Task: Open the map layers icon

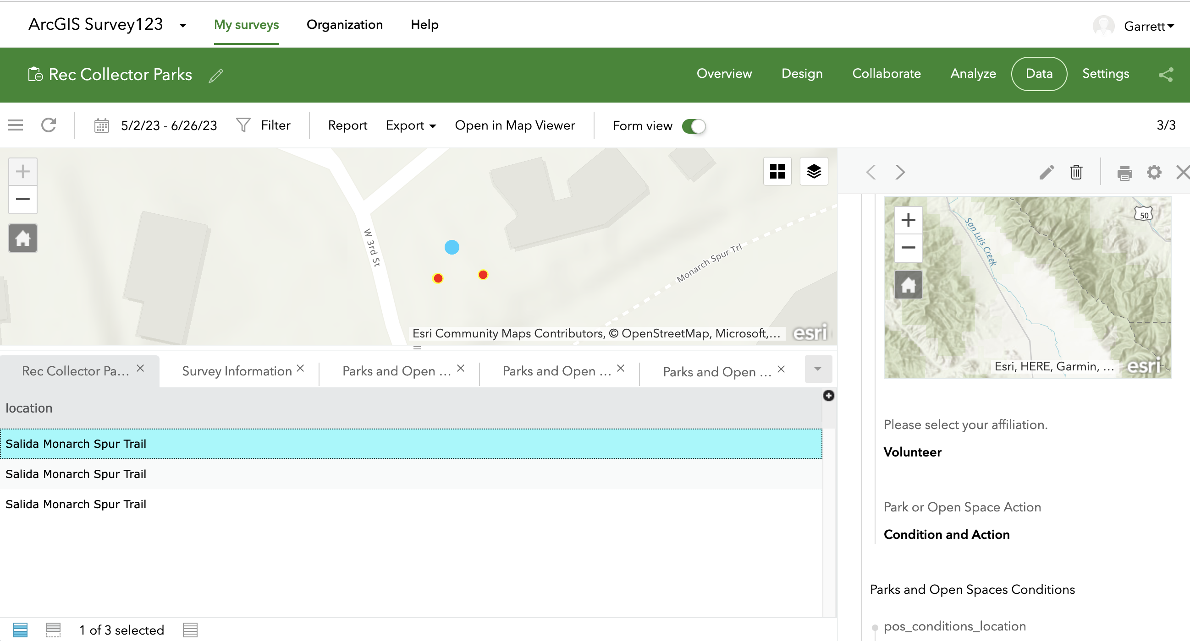Action: (x=814, y=172)
